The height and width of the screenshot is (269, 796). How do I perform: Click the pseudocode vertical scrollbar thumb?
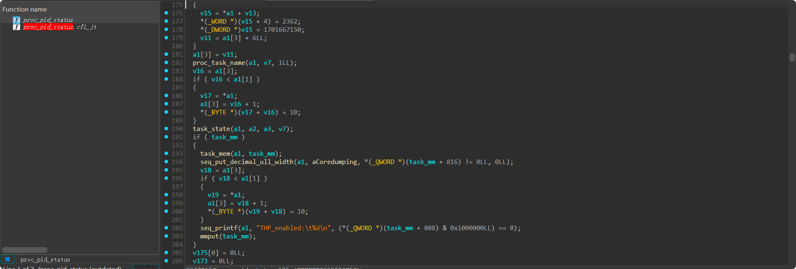tap(792, 57)
